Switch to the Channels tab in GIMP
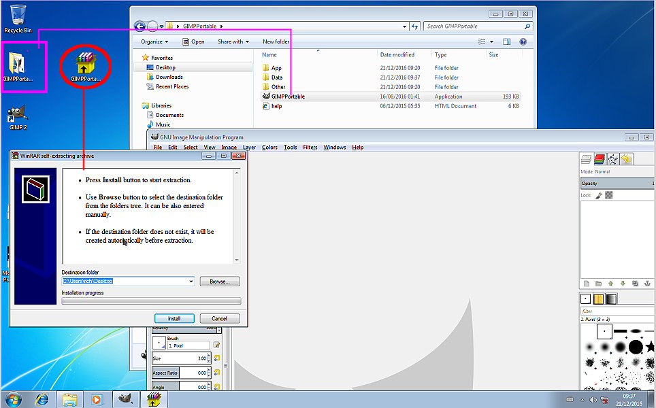Screen dimensions: 656x408 [600, 159]
